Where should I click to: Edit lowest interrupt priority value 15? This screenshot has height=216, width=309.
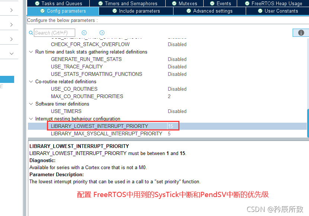pyautogui.click(x=171, y=126)
